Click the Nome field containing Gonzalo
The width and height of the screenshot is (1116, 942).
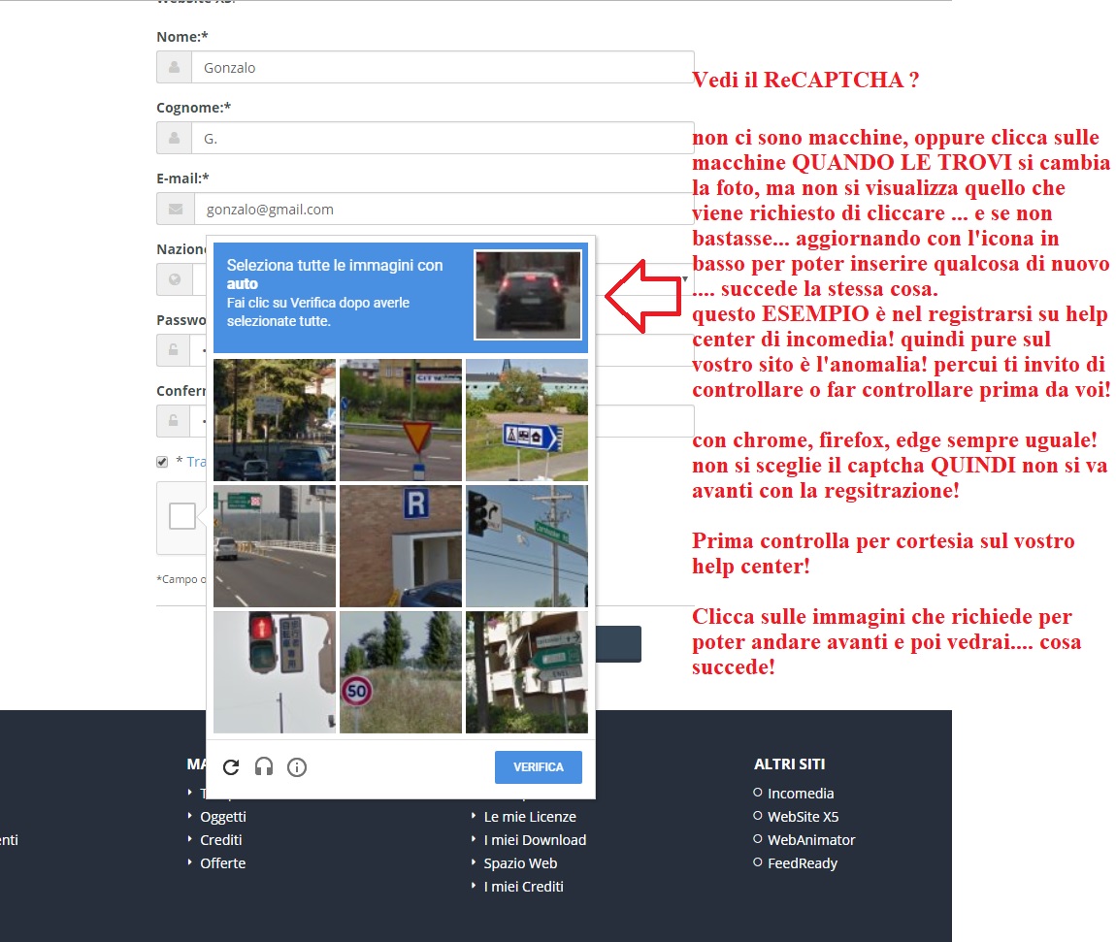pos(443,68)
